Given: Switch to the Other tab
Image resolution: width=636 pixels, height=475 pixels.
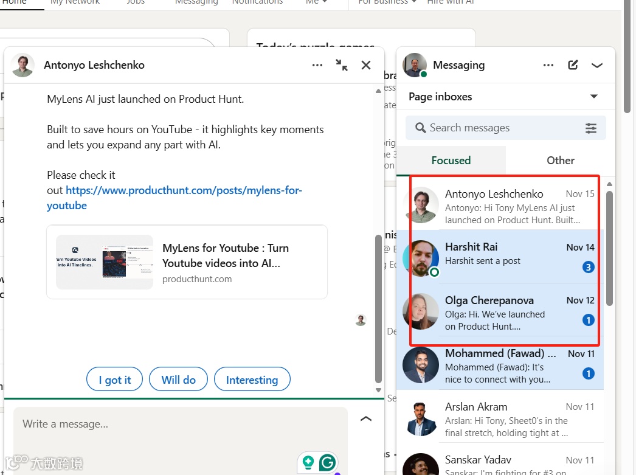Looking at the screenshot, I should (x=561, y=161).
